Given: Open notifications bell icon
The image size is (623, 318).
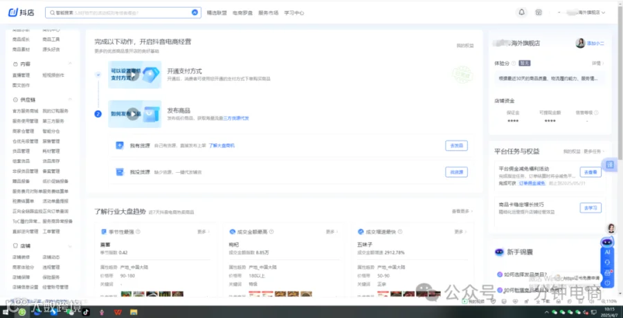Looking at the screenshot, I should click(522, 12).
